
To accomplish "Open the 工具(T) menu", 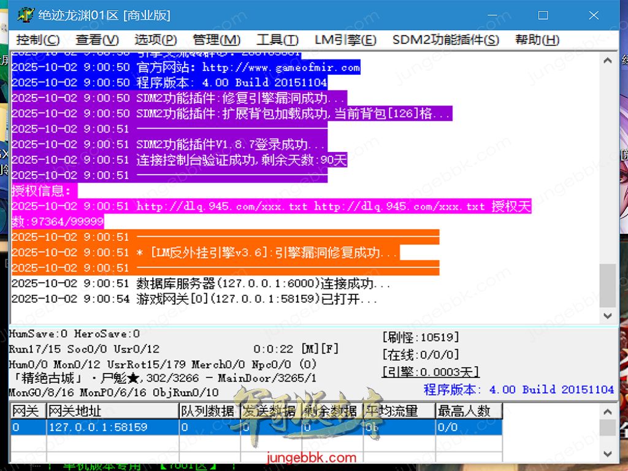I will [x=277, y=40].
